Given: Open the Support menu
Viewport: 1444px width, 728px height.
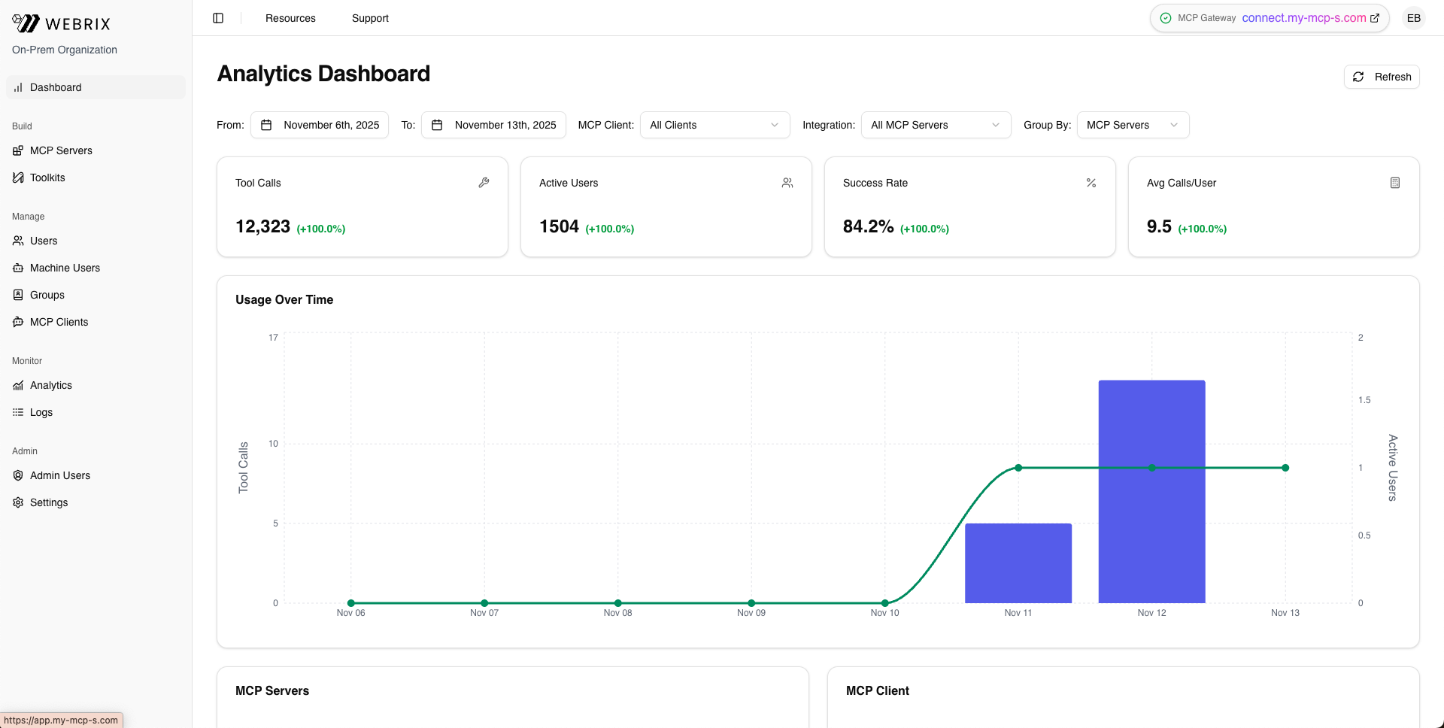Looking at the screenshot, I should point(370,18).
